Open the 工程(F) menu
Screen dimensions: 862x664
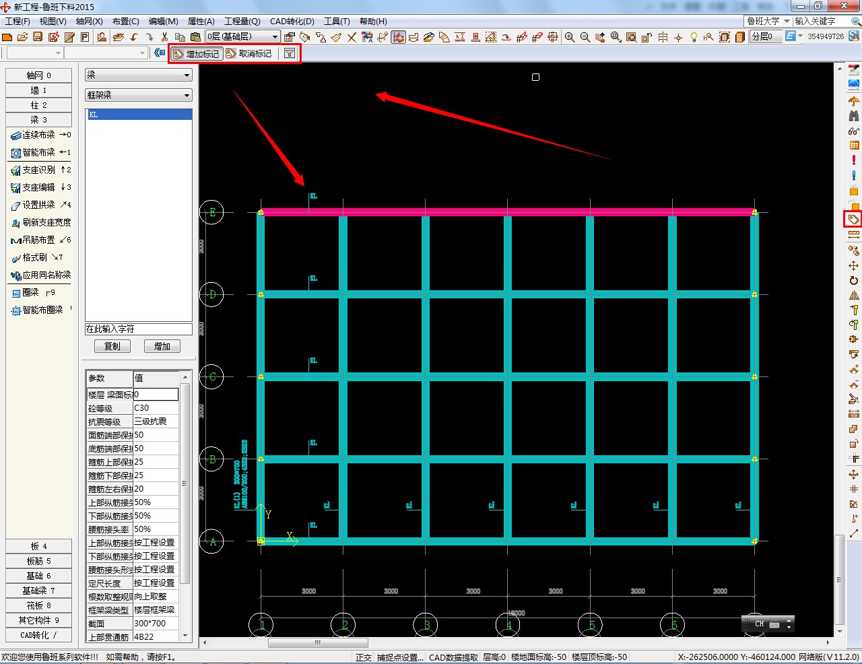18,22
